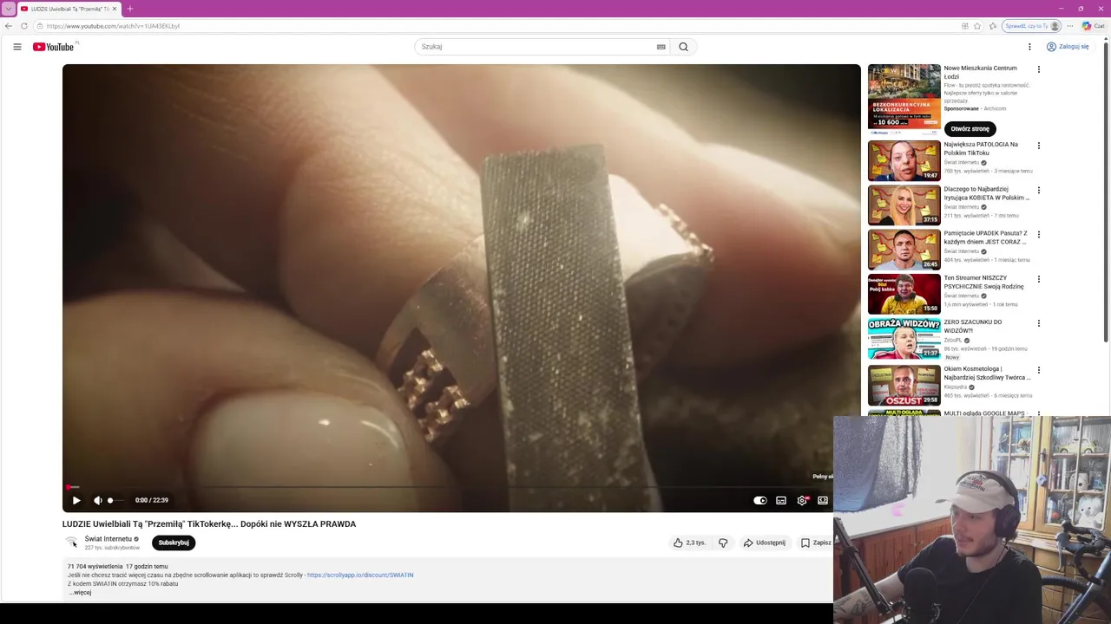
Task: Open a new browser tab with plus
Action: (130, 9)
